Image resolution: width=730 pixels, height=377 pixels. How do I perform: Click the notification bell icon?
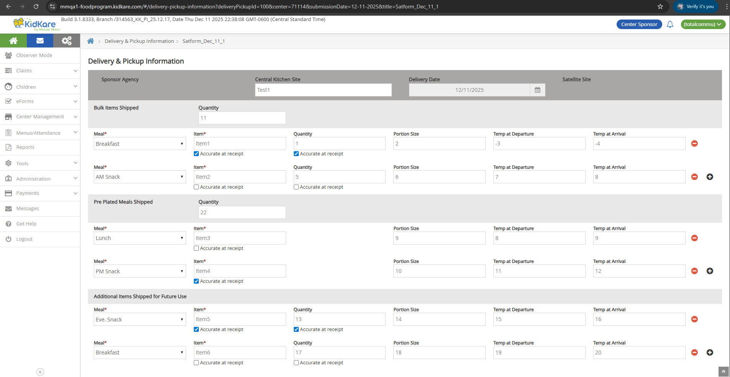click(670, 24)
